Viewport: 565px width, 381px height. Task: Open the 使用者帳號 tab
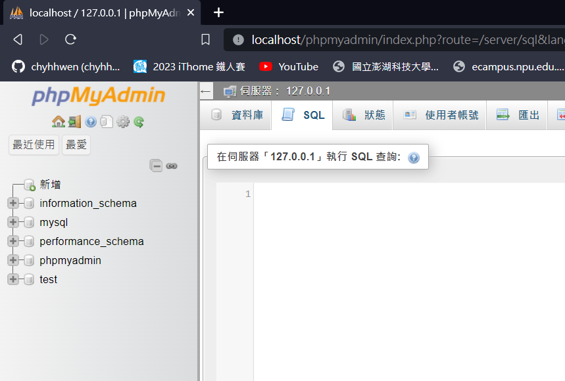[439, 115]
